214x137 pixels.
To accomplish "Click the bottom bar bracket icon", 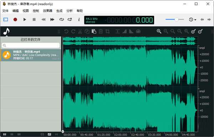I will pos(42,134).
